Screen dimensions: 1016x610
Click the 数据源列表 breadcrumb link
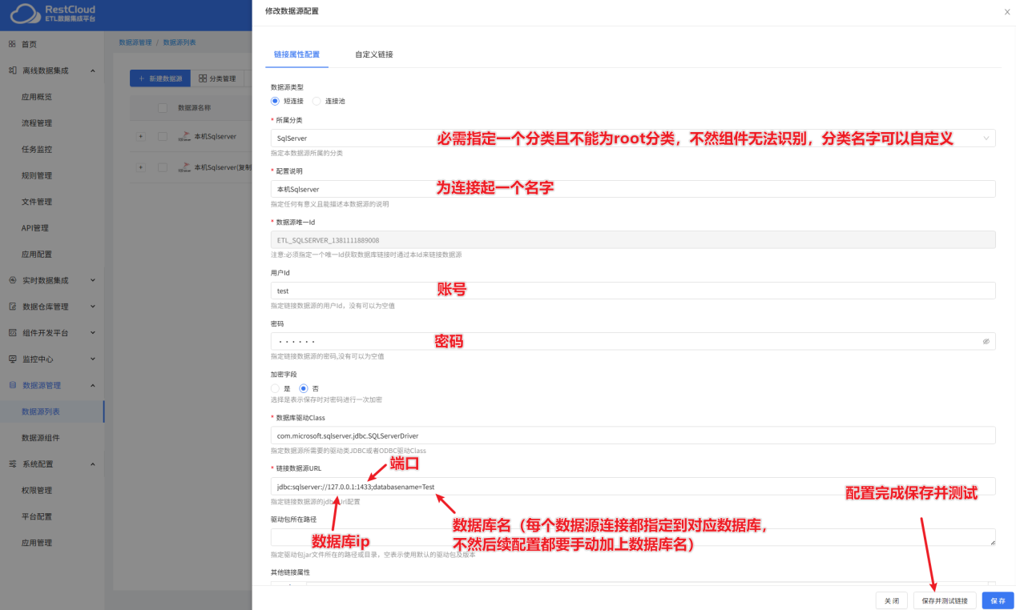pyautogui.click(x=179, y=42)
